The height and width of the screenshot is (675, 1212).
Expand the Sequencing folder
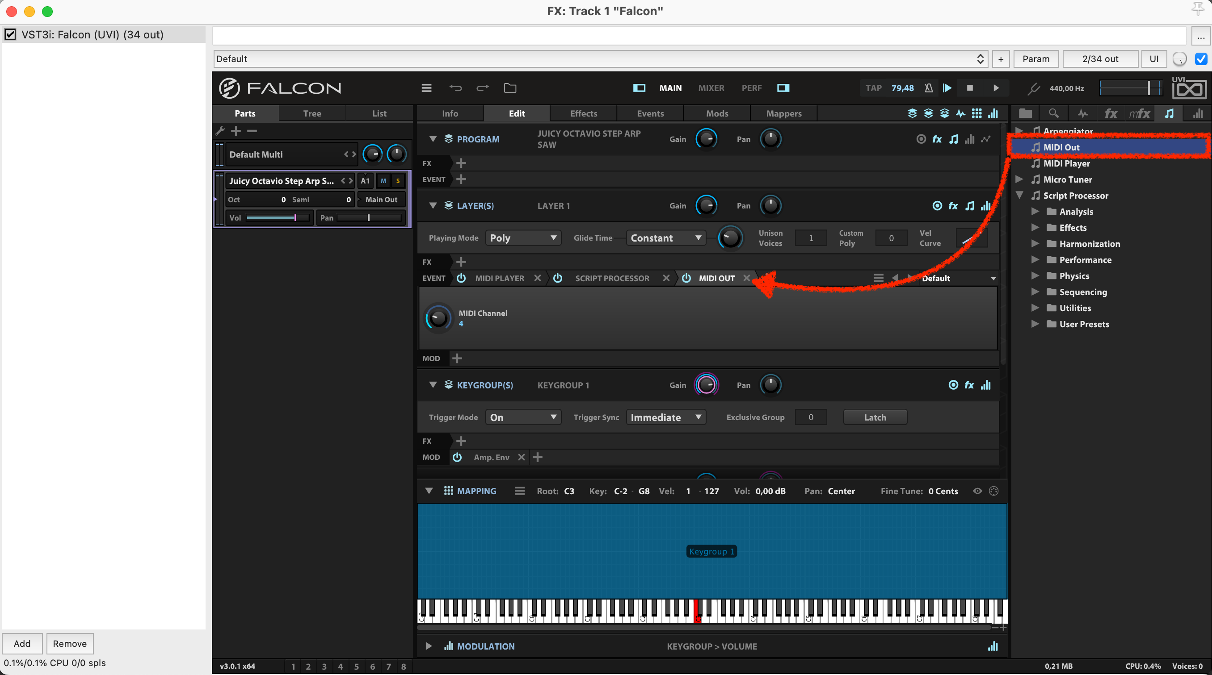coord(1035,292)
